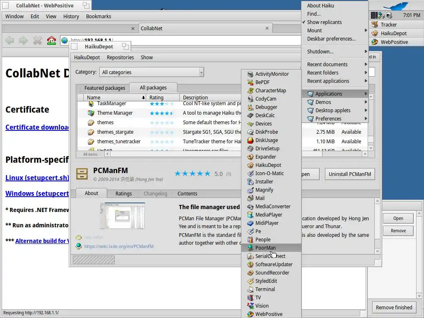The image size is (424, 318).
Task: Expand the Mount submenu
Action: (335, 31)
